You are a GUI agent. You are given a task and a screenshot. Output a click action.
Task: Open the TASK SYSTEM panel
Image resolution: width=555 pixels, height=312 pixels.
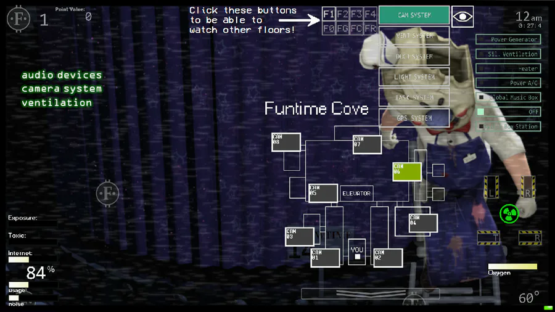(414, 97)
